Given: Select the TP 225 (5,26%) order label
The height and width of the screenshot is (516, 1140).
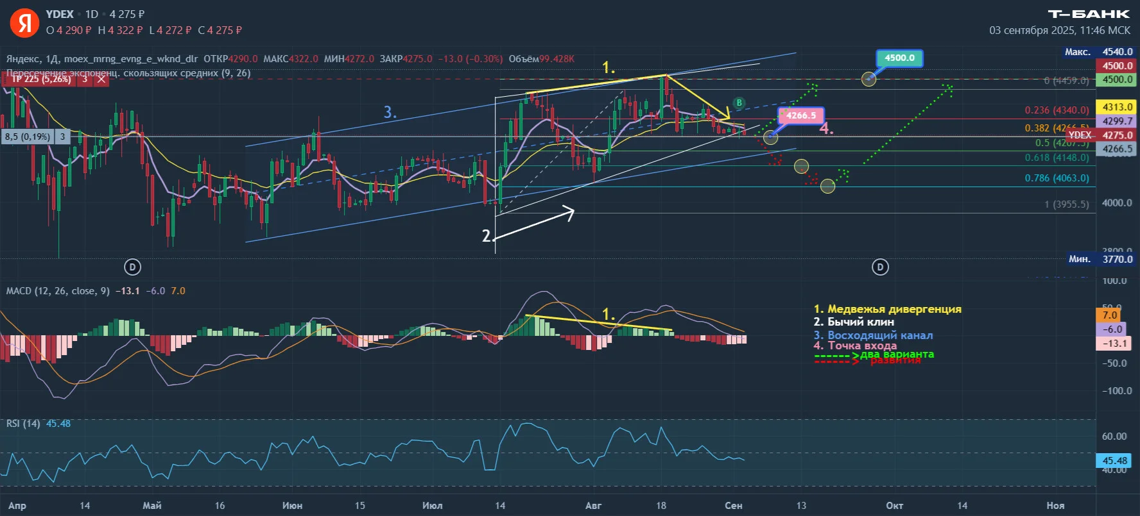Looking at the screenshot, I should pyautogui.click(x=40, y=79).
